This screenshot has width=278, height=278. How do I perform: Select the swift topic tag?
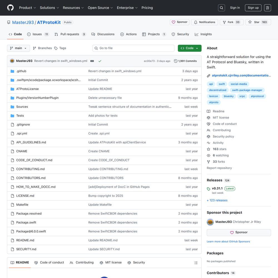[x=222, y=84]
